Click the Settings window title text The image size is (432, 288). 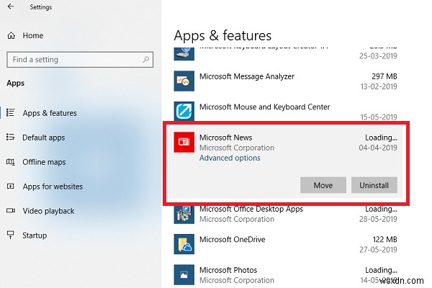(x=41, y=7)
